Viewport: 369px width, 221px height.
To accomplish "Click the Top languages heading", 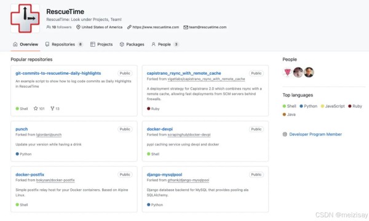I will (298, 95).
